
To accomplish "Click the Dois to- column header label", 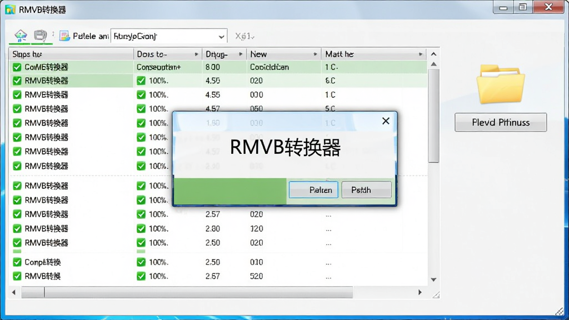I will [152, 54].
